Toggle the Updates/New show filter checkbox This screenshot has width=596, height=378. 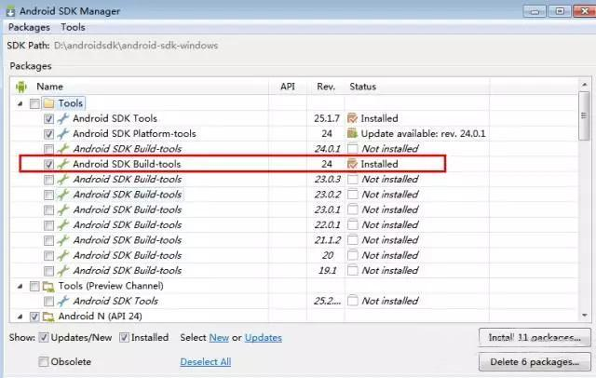tap(44, 337)
